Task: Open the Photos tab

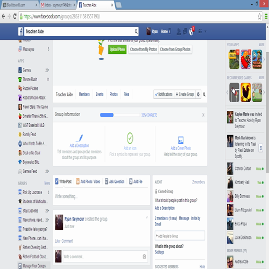Action: pos(114,94)
